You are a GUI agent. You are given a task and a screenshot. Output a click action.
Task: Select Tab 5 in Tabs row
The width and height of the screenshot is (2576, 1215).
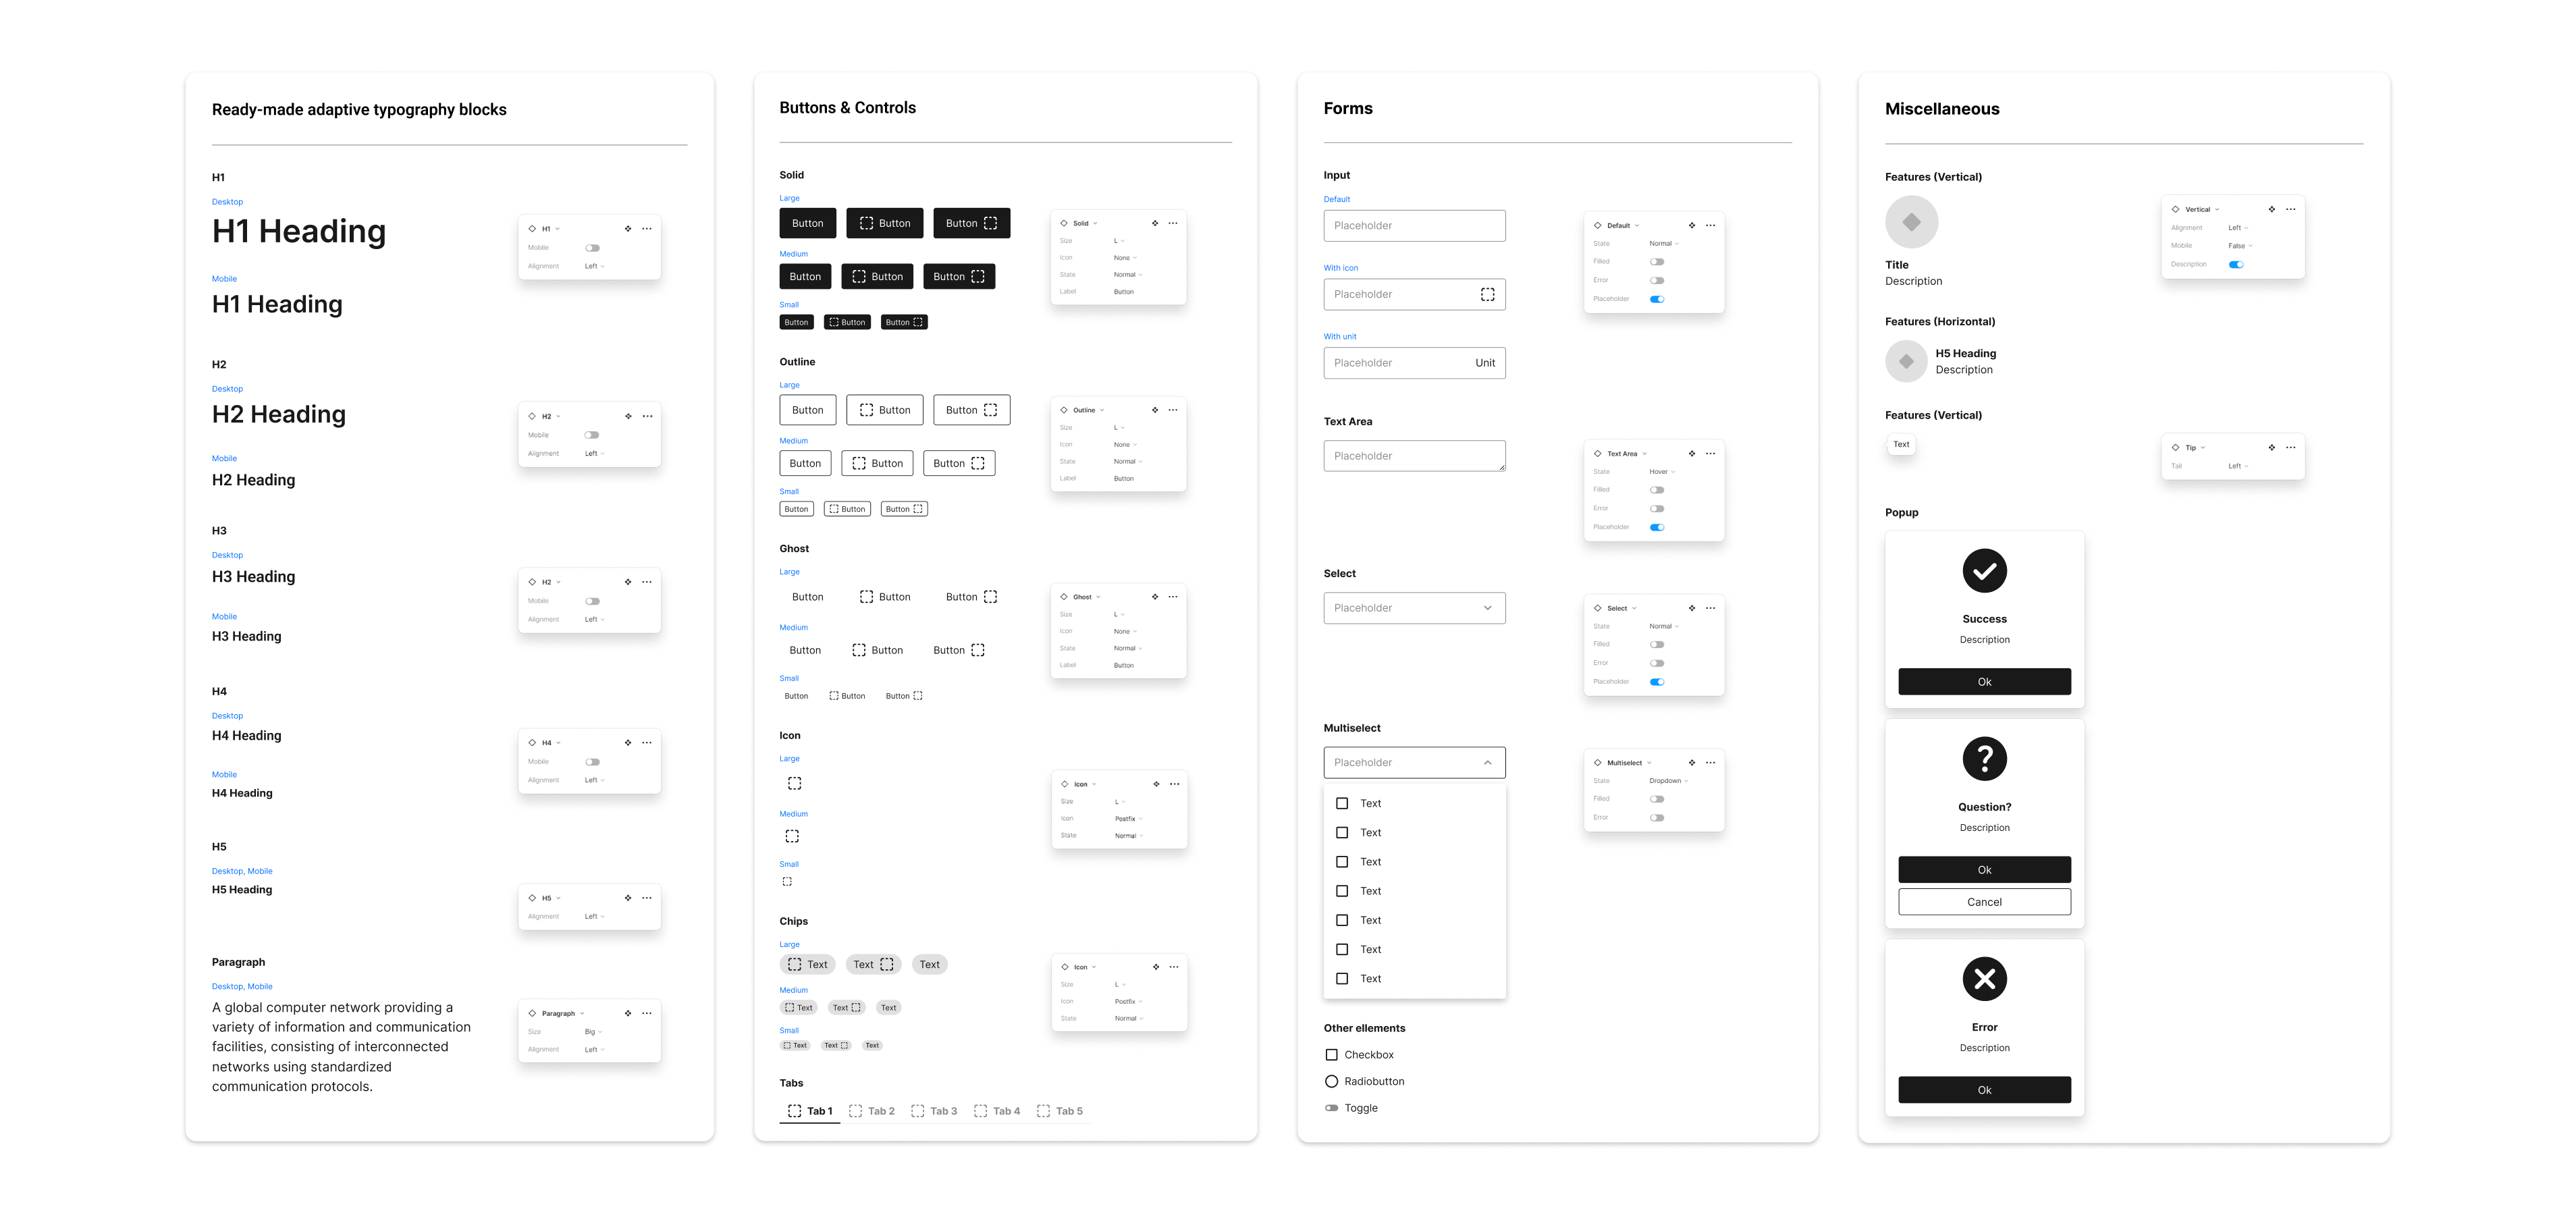pos(1060,1111)
